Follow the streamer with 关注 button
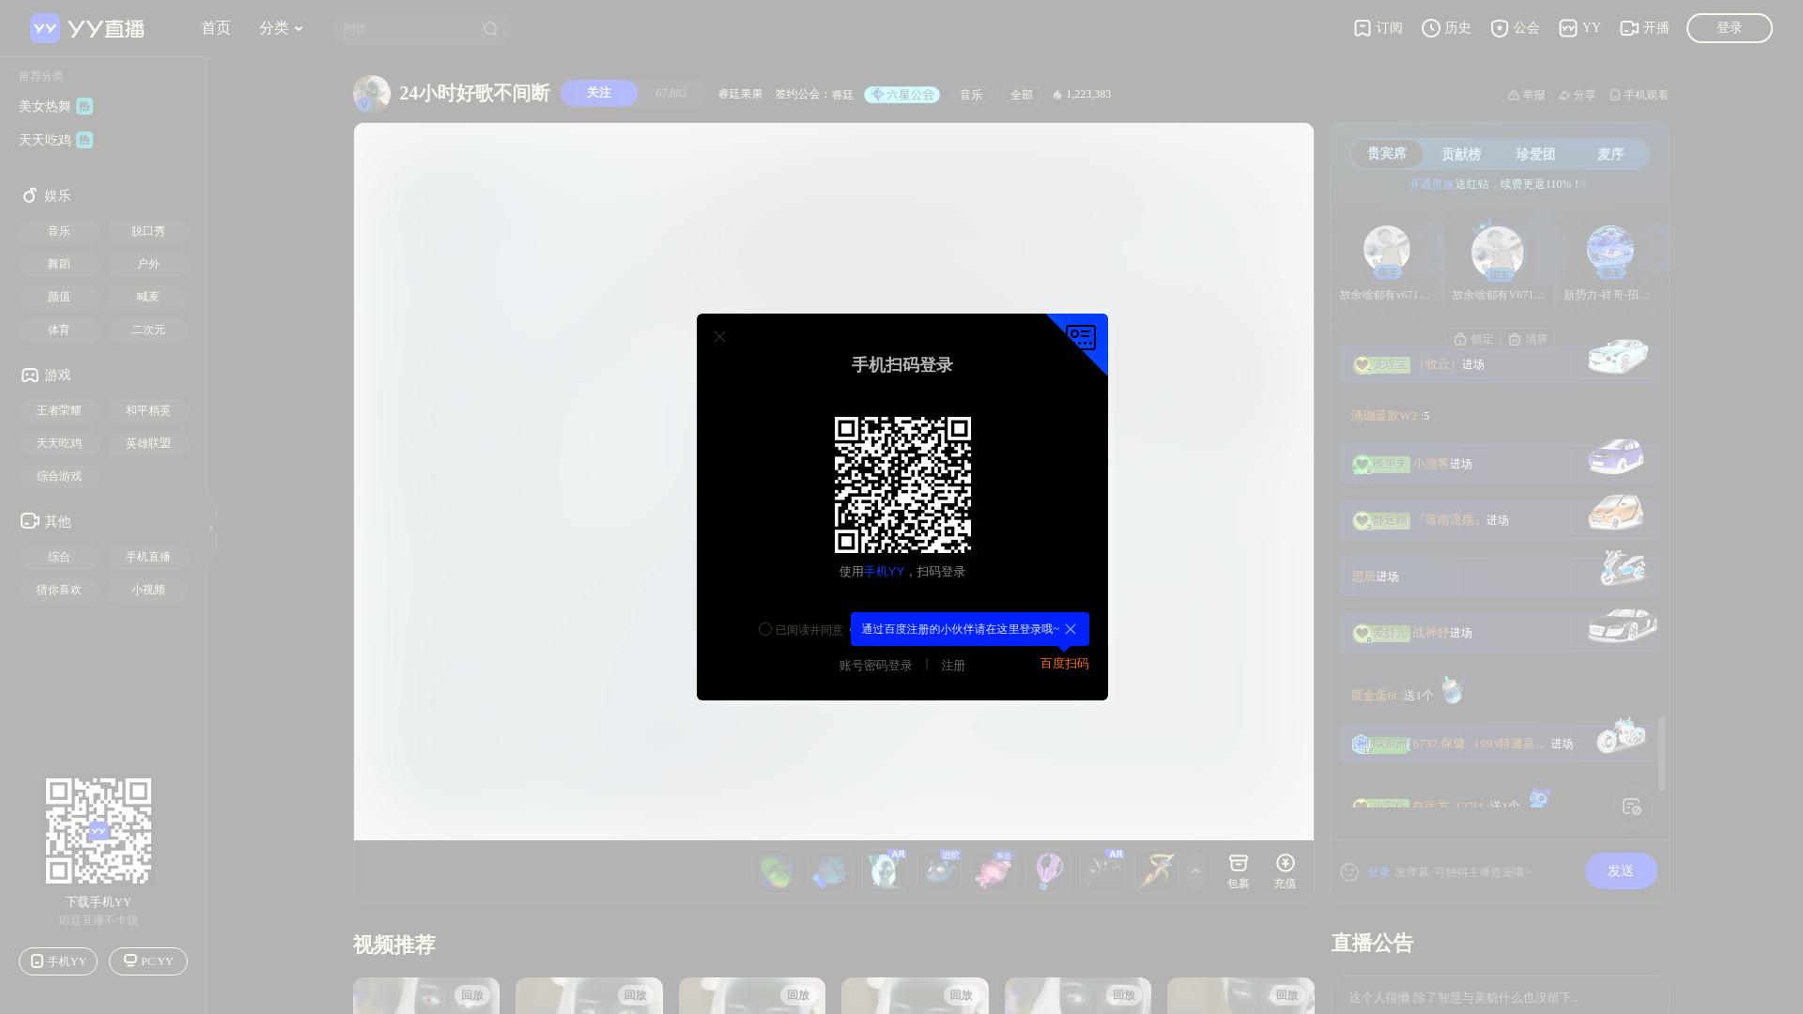Image resolution: width=1803 pixels, height=1014 pixels. click(599, 93)
